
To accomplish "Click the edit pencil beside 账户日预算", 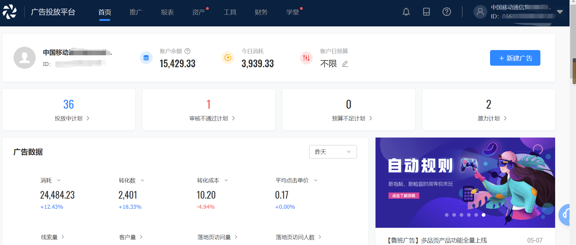I will pyautogui.click(x=345, y=64).
